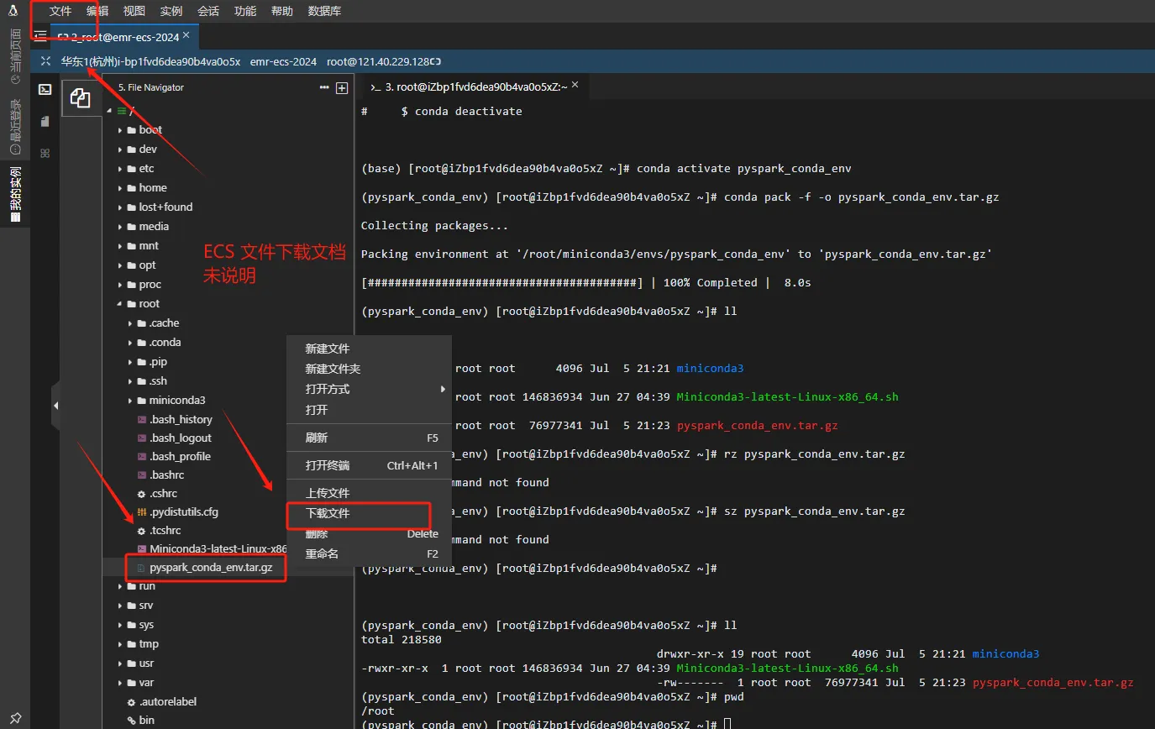Choose 打开终端 from context menu
This screenshot has width=1155, height=729.
pyautogui.click(x=369, y=465)
